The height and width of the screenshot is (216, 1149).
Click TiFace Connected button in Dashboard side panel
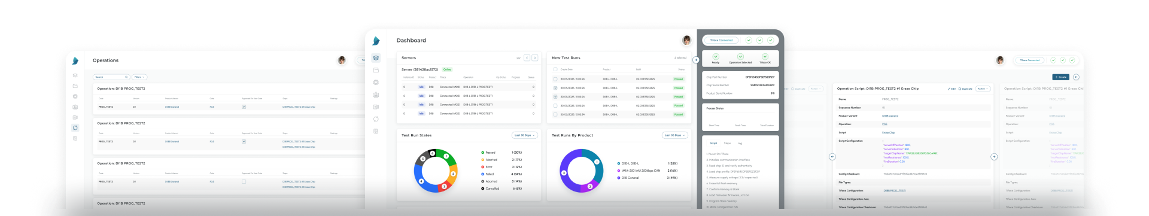722,40
